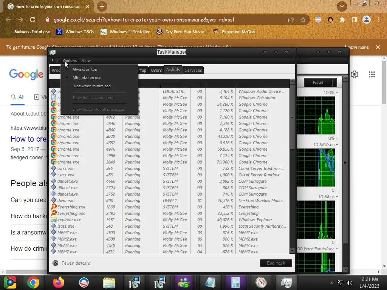Open Google search settings gear
The image size is (387, 290).
pos(354,74)
